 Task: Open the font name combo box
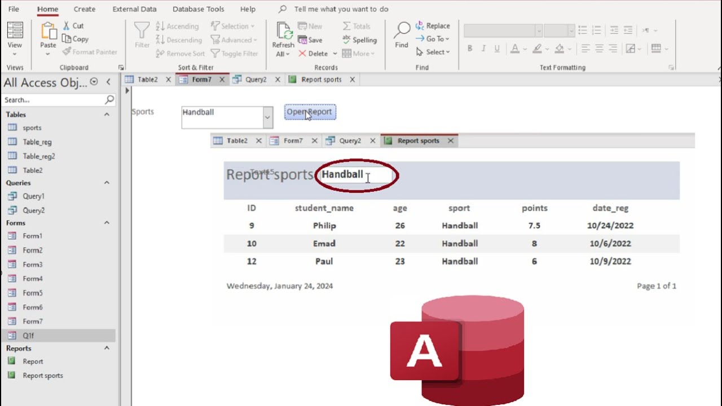tap(503, 30)
